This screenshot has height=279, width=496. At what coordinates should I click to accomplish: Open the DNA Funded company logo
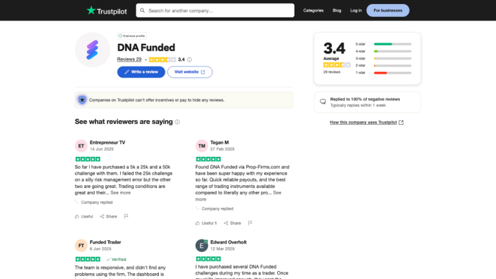[x=92, y=50]
